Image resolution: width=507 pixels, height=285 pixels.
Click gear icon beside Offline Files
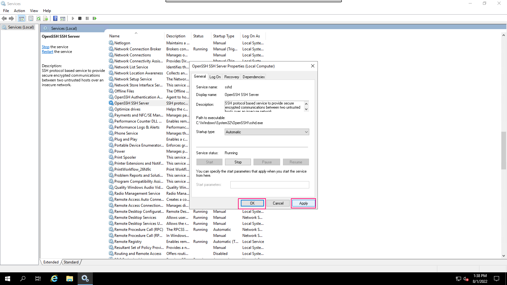tap(111, 91)
